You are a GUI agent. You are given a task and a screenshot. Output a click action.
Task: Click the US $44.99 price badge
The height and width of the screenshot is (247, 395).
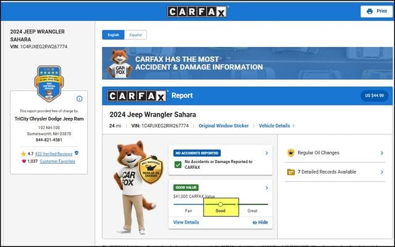point(375,96)
